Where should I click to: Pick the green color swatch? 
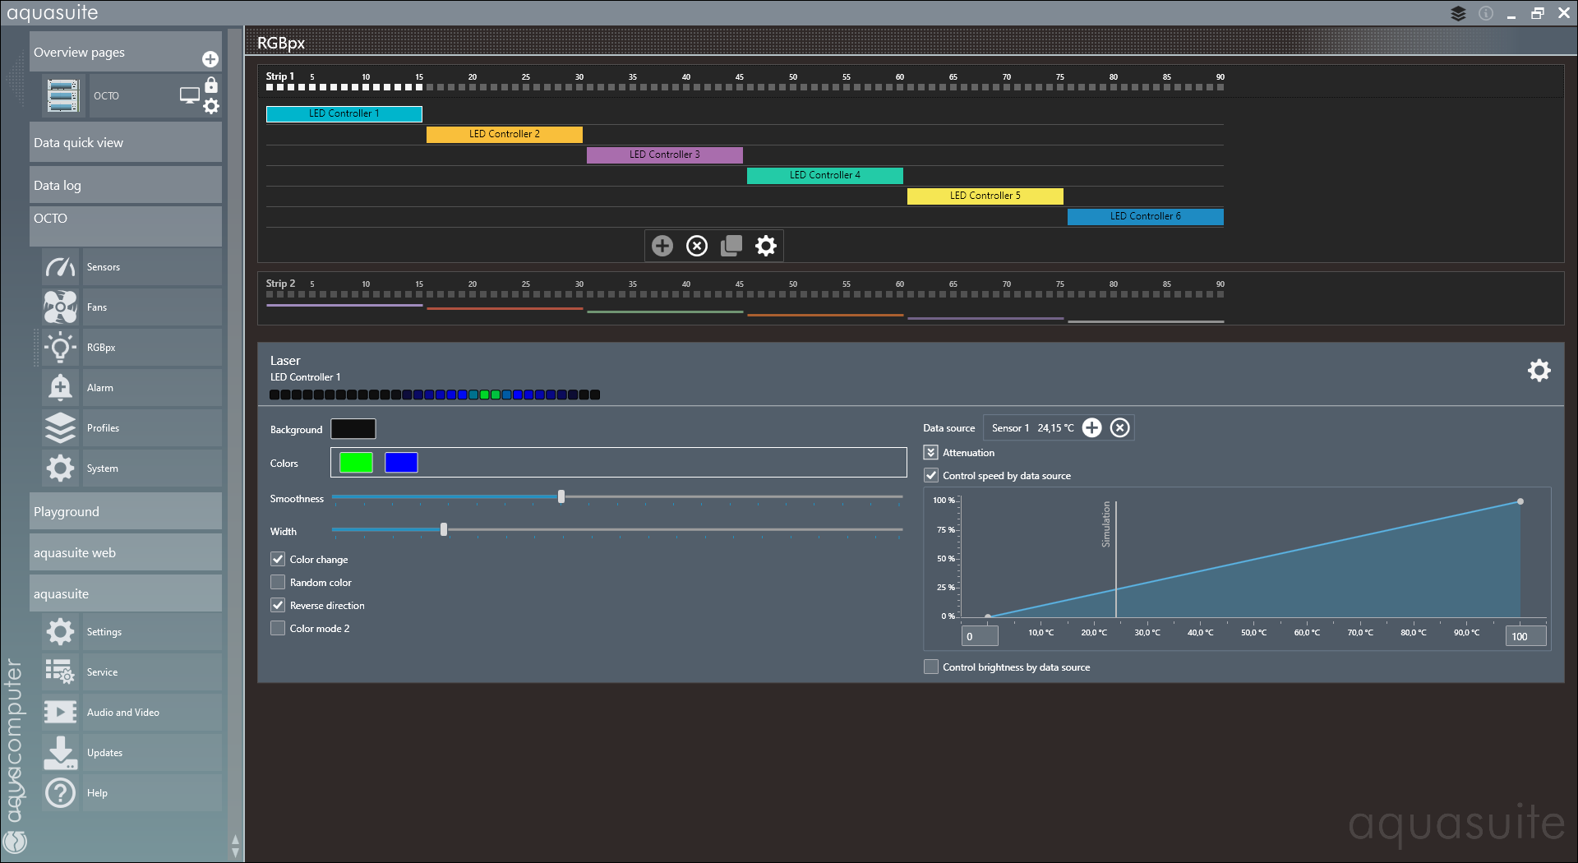click(356, 463)
